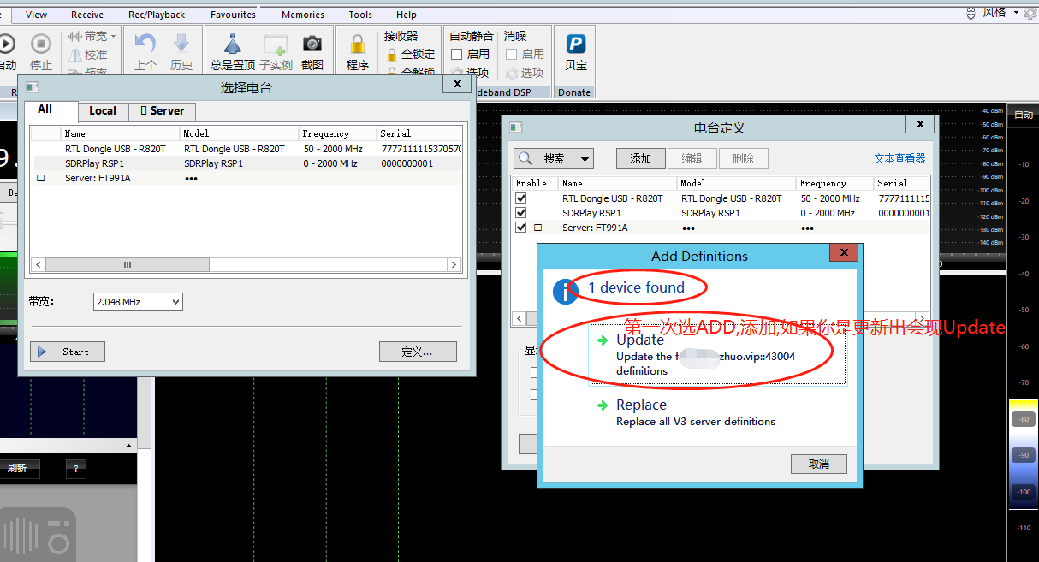The height and width of the screenshot is (562, 1039).
Task: Click the 子实例 sub-instance icon
Action: coord(276,44)
